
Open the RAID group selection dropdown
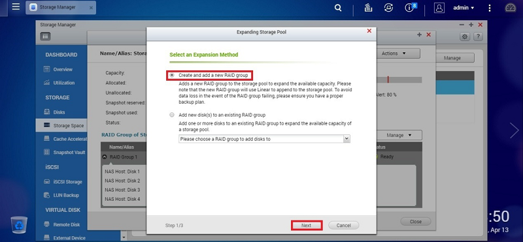264,139
